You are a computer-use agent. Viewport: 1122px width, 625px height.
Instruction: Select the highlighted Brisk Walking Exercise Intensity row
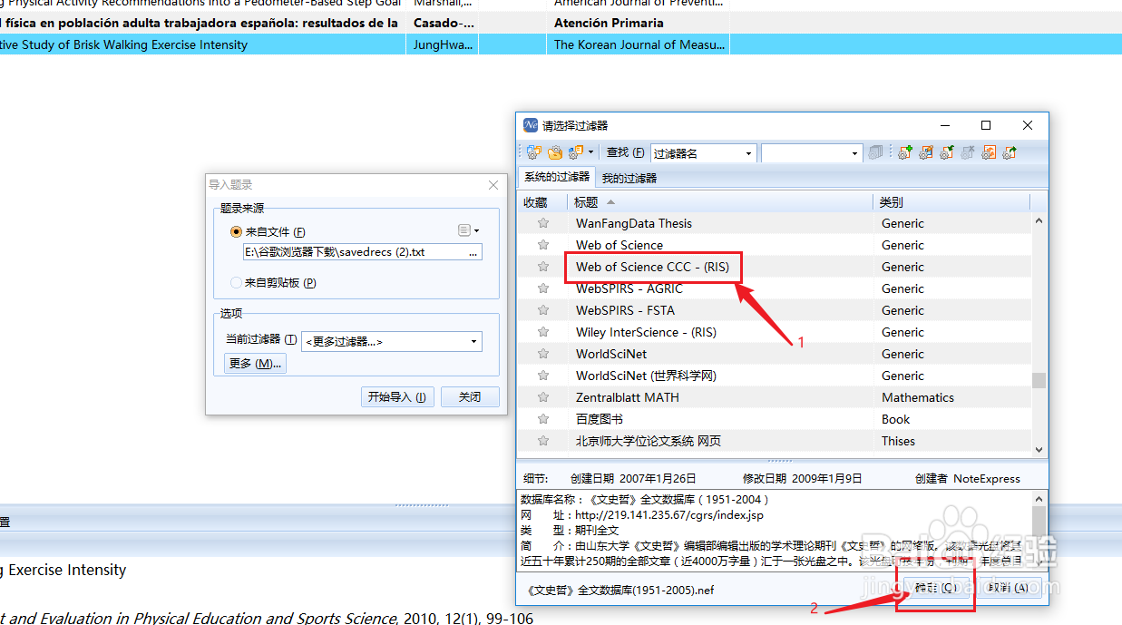click(x=561, y=44)
